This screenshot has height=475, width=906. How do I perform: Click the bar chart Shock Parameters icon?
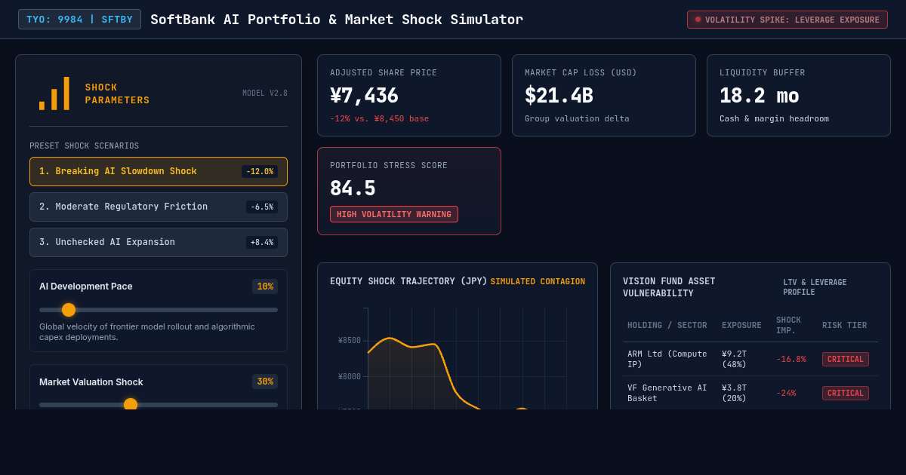point(54,93)
